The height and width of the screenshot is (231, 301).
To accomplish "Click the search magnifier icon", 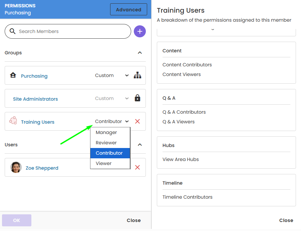I will [x=12, y=31].
